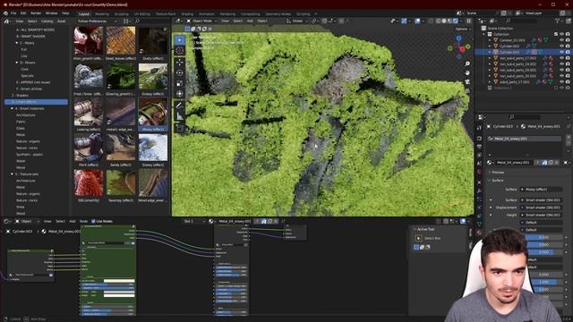
Task: Collapse the 4 - Smart materials catalog
Action: pyautogui.click(x=12, y=109)
